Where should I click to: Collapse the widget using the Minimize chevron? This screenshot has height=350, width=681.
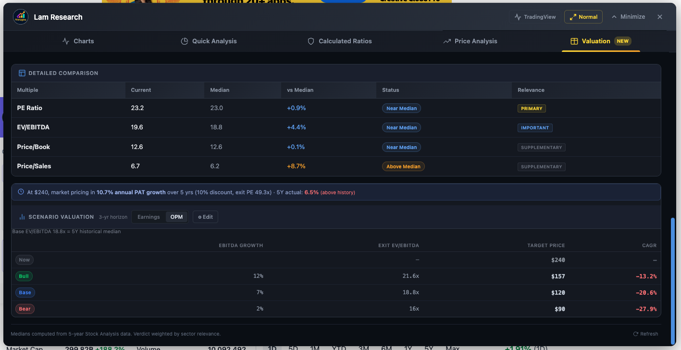click(x=614, y=16)
